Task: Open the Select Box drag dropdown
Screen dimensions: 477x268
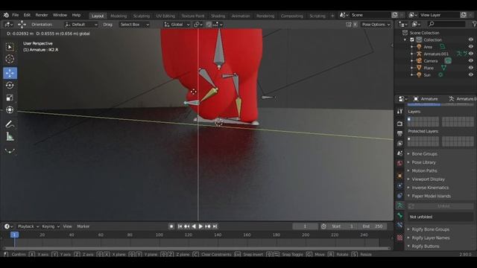Action: coord(134,25)
